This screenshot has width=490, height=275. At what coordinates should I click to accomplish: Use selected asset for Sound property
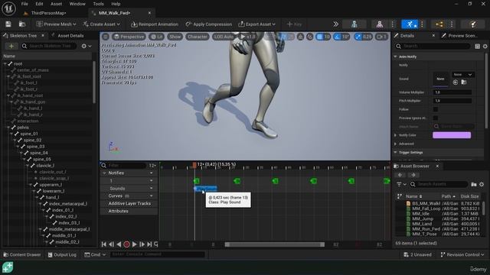pyautogui.click(x=456, y=82)
